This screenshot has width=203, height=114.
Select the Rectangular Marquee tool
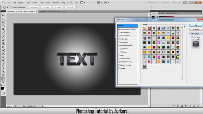(x=3, y=19)
